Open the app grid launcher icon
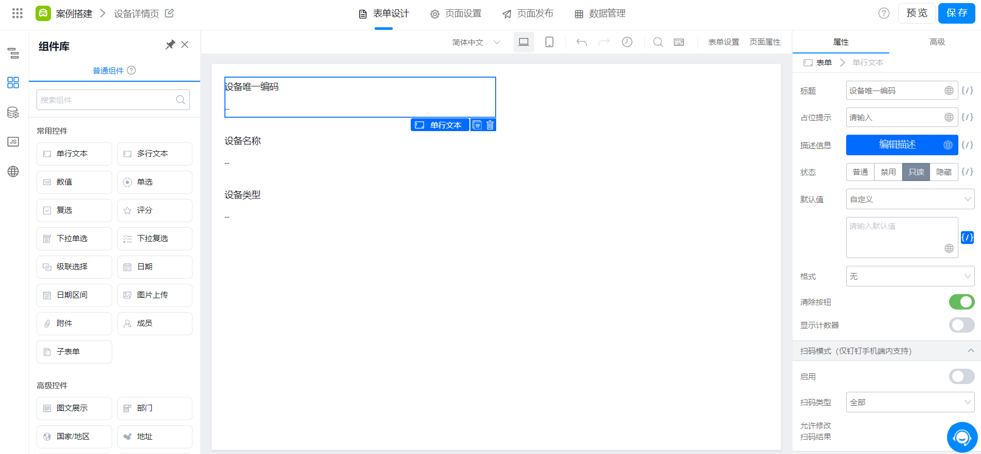Viewport: 981px width, 454px height. [17, 13]
